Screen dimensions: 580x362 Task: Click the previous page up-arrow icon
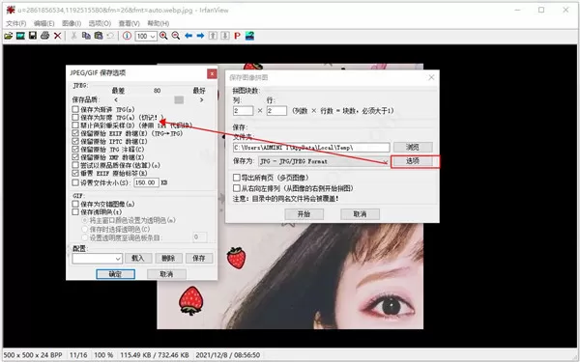pyautogui.click(x=213, y=36)
